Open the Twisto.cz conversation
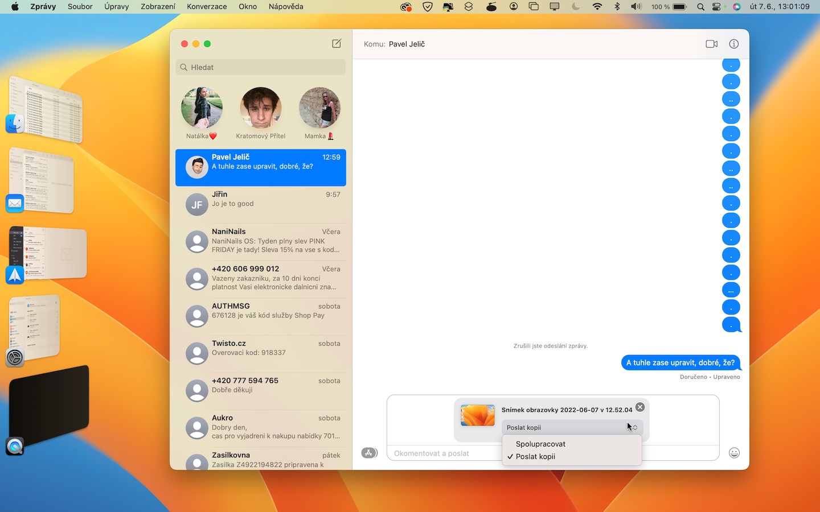820x512 pixels. point(261,354)
